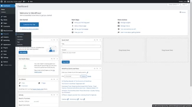Viewport: 192px width, 107px height.
Task: Click the Tools wrench icon in sidebar
Action: coord(2,54)
